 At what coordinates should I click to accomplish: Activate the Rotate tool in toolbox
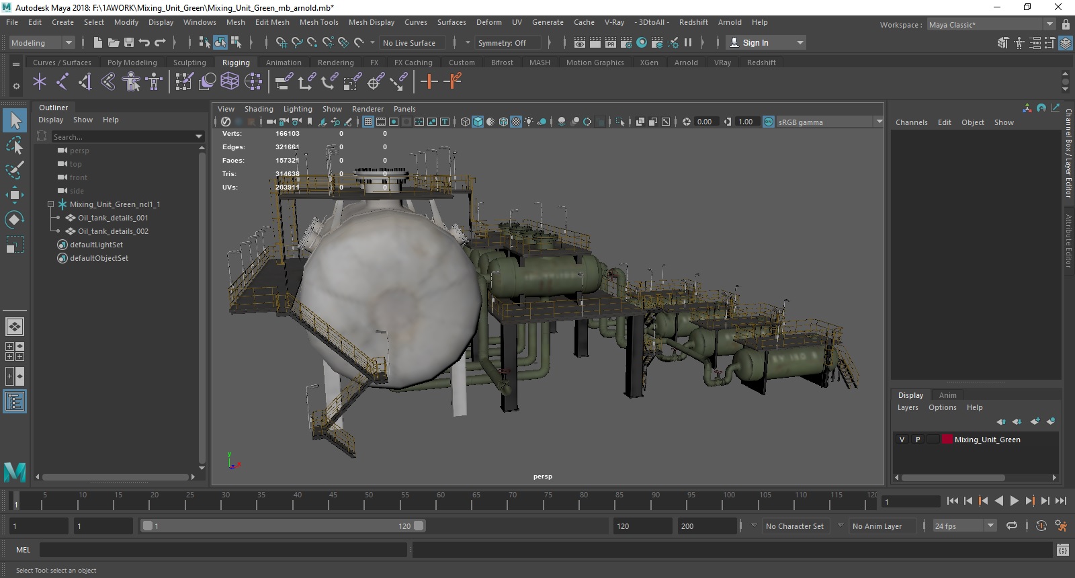(15, 220)
